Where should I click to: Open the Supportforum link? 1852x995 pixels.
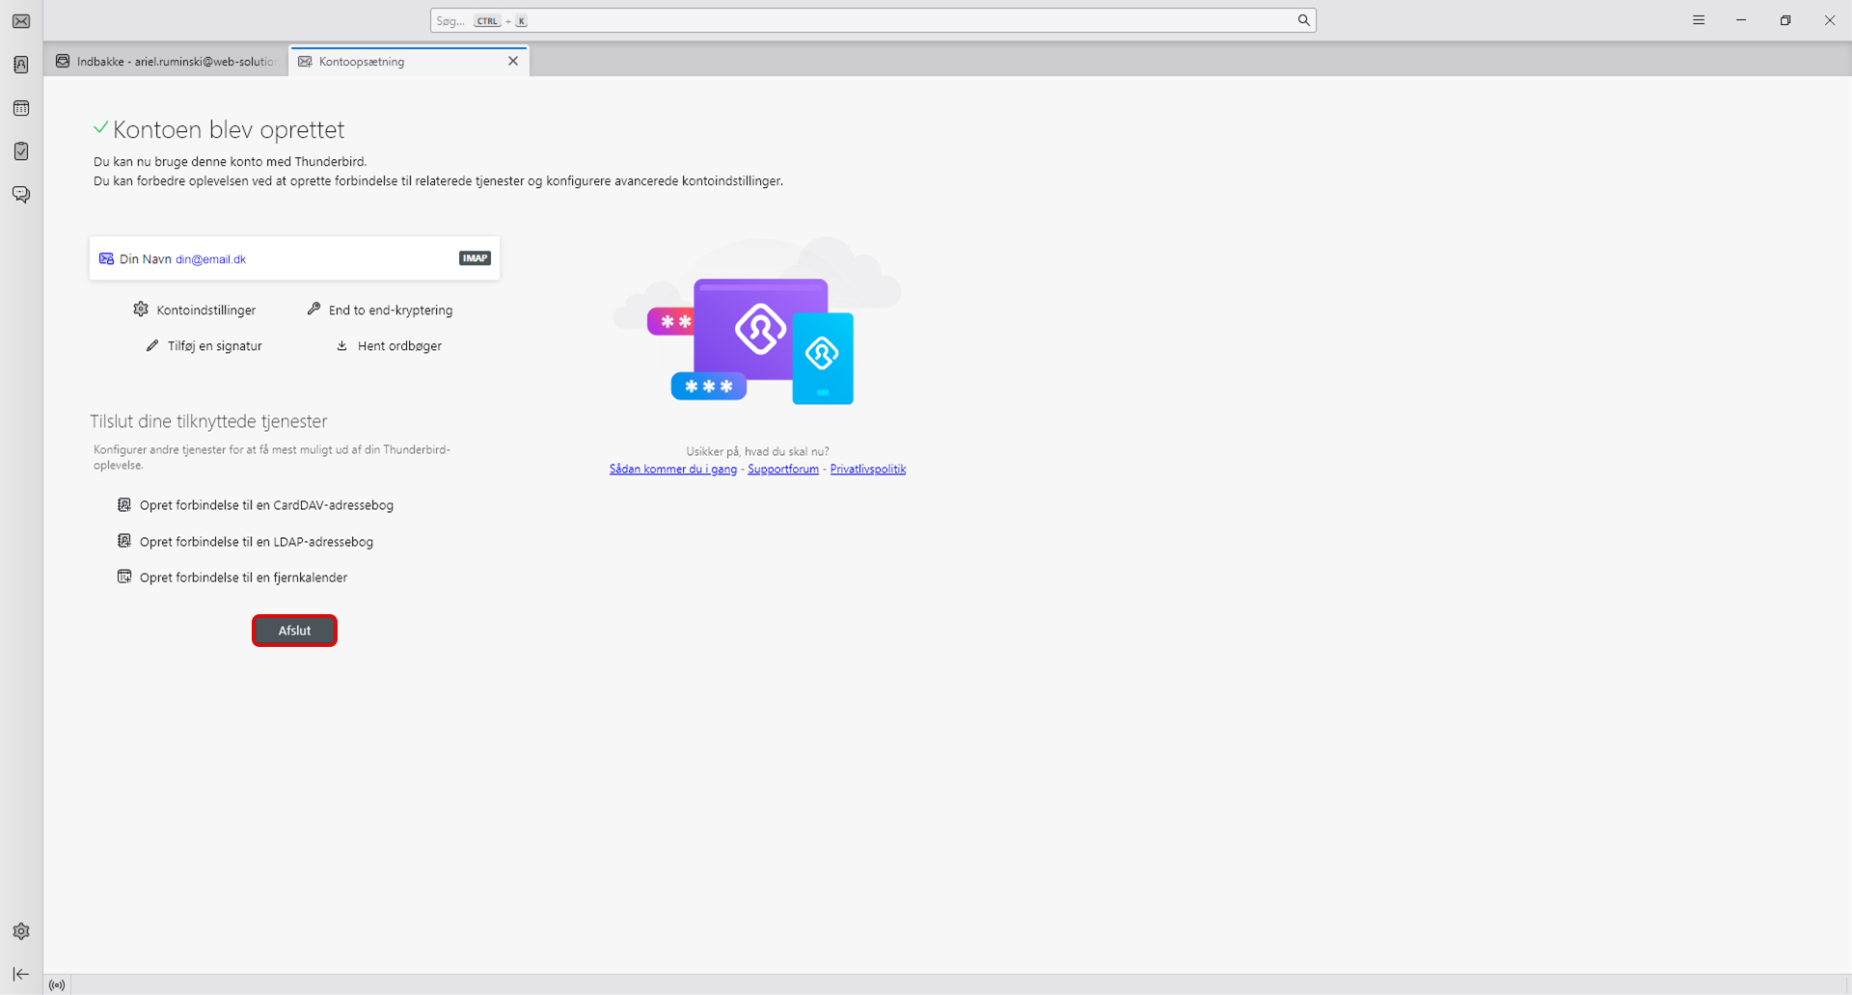click(782, 470)
